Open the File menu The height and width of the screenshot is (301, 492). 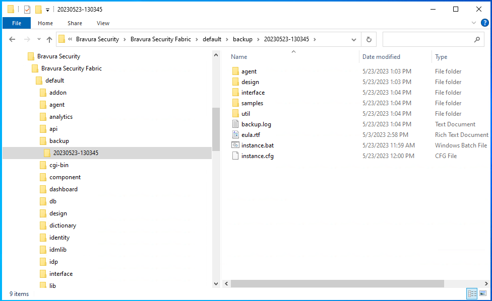pyautogui.click(x=17, y=23)
